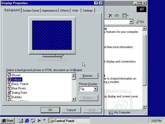The image size is (165, 124).
Task: Click the help question mark button
Action: tap(96, 3)
